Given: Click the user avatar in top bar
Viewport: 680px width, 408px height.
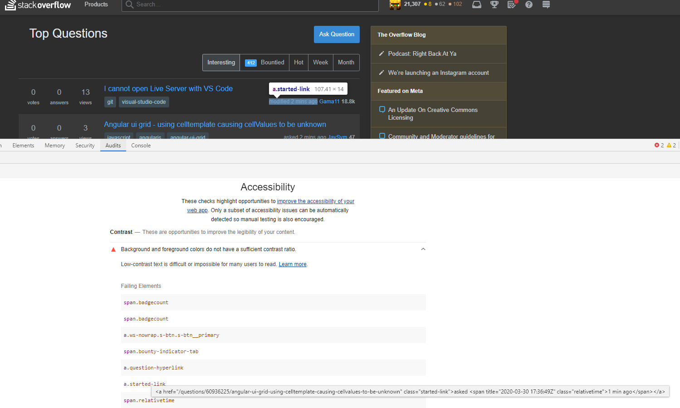Looking at the screenshot, I should tap(395, 5).
